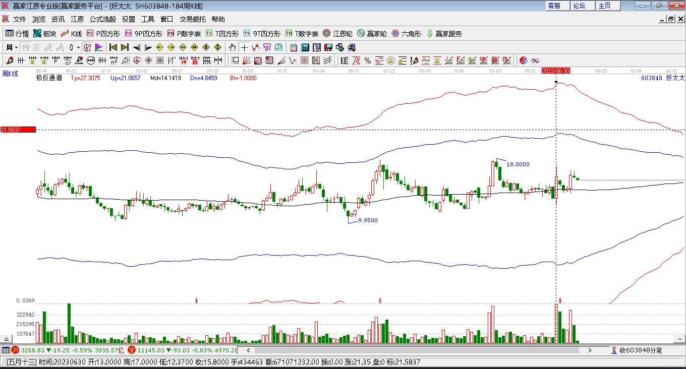
Task: Open 赢家服务 service platform
Action: [x=444, y=34]
